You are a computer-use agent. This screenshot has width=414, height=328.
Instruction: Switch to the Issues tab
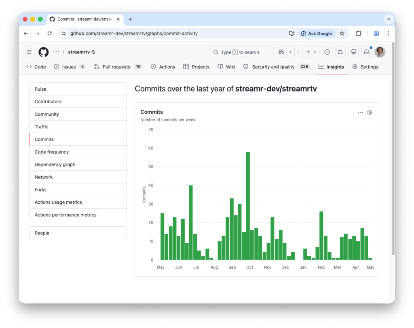pos(70,67)
